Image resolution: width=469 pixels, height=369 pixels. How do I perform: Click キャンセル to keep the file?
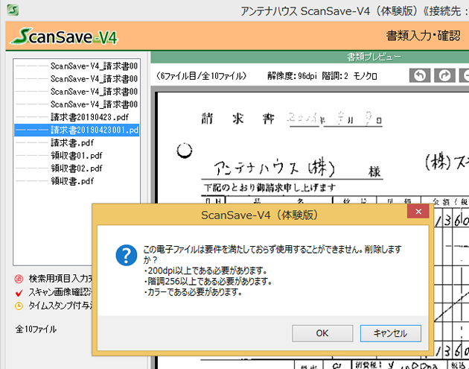[390, 333]
